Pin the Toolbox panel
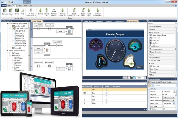This screenshot has height=118, width=178. click(174, 21)
